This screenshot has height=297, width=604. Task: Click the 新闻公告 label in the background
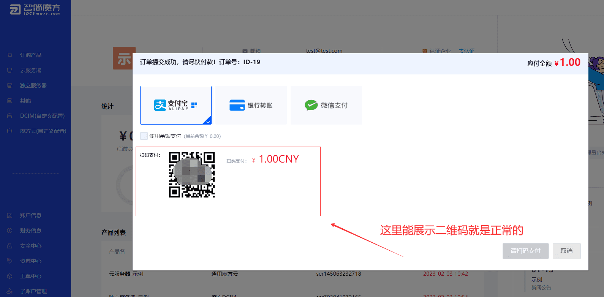pos(541,288)
